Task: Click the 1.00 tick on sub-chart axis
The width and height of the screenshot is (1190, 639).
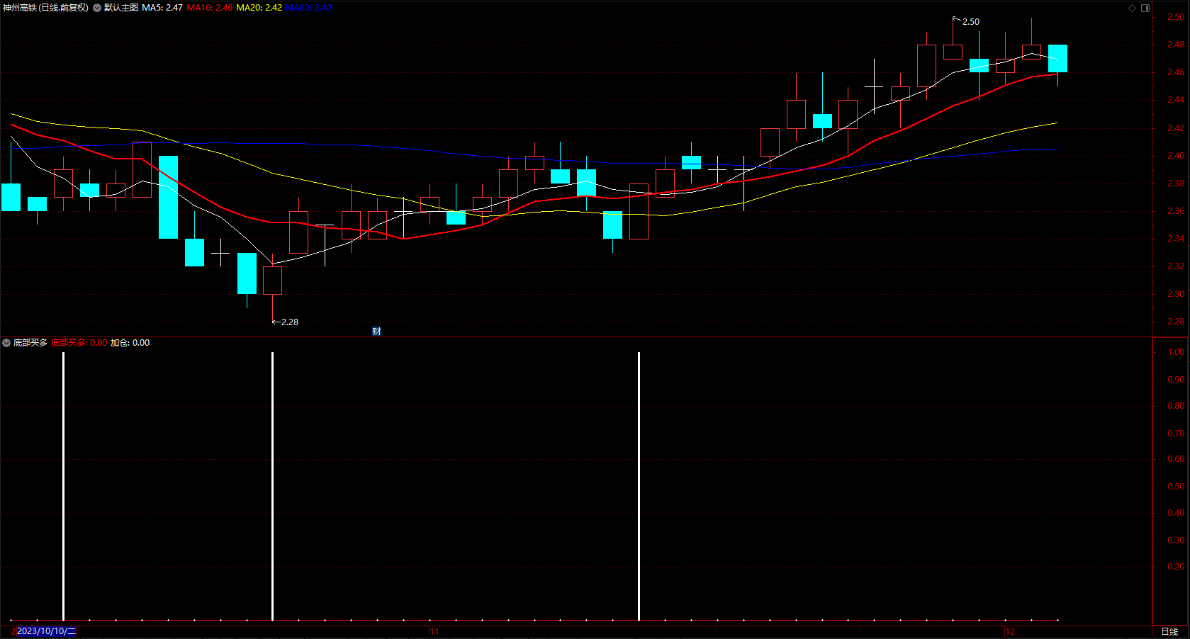Action: tap(1176, 352)
